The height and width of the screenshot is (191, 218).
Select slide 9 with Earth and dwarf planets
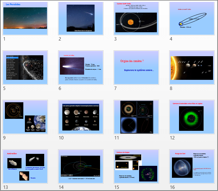click(x=25, y=117)
